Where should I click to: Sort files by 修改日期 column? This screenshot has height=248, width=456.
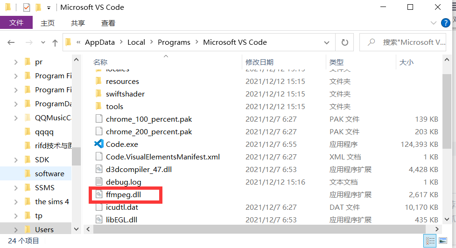(x=260, y=62)
